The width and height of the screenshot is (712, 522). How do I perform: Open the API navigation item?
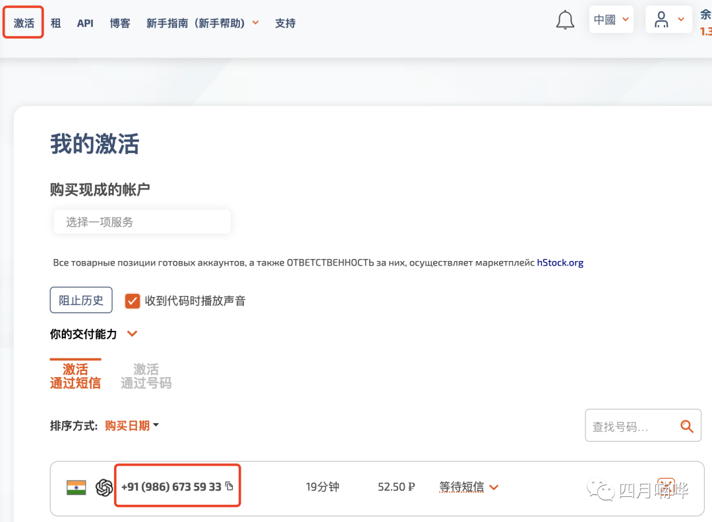[85, 23]
